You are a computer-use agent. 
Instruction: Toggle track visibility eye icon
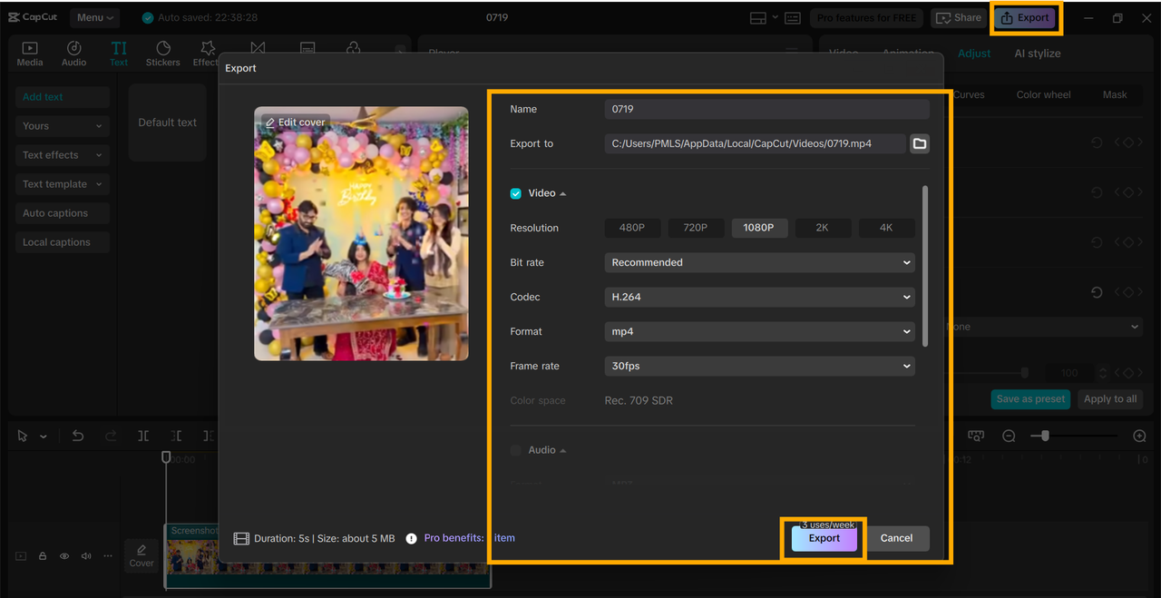(x=64, y=556)
